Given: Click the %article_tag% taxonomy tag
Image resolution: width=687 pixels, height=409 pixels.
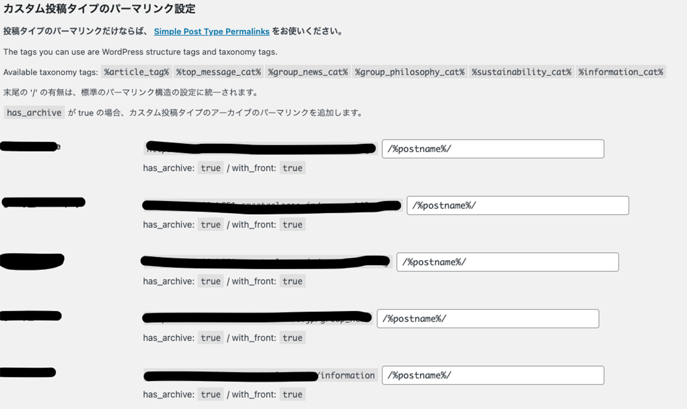Looking at the screenshot, I should (136, 72).
